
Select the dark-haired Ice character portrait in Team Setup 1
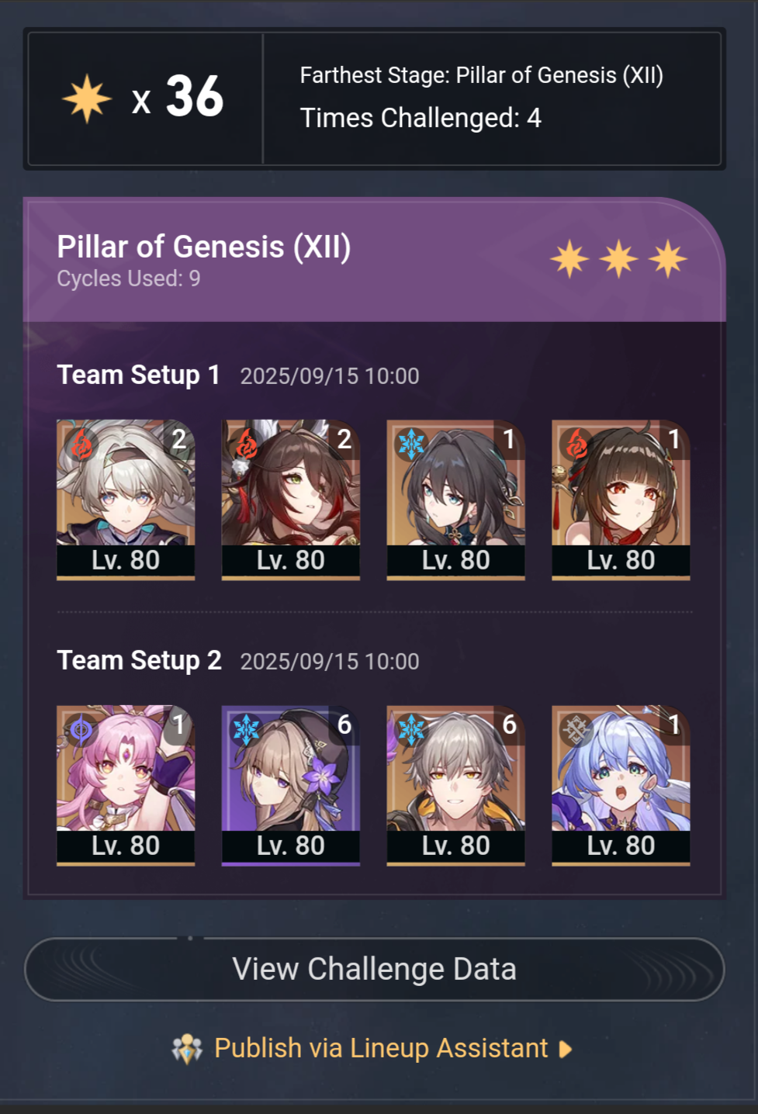456,500
